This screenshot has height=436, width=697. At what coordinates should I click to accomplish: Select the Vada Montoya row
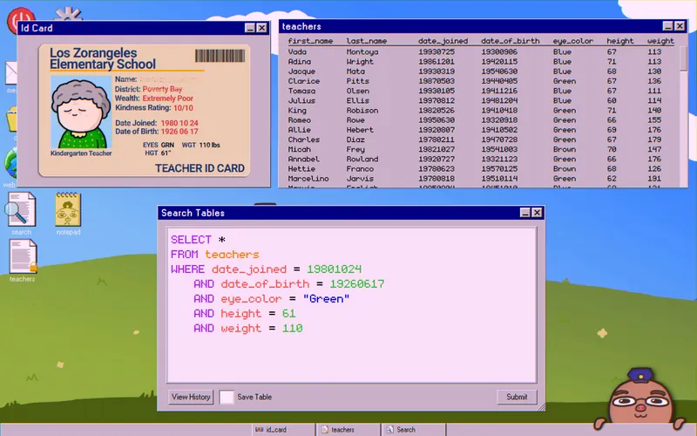481,51
